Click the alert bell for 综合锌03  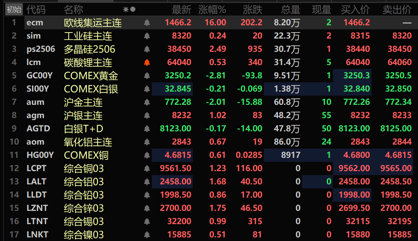point(147,208)
